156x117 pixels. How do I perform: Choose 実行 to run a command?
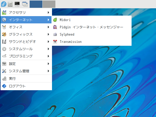(26, 79)
